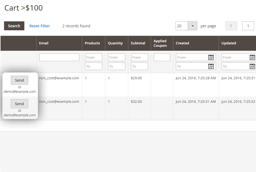Image resolution: width=256 pixels, height=172 pixels.
Task: Click created date 7:25:31 AM
Action: coord(196,101)
